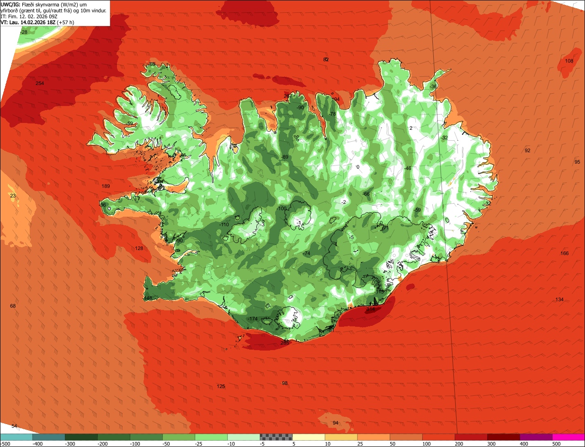The height and width of the screenshot is (447, 585).
Task: Select the light green swatch between -25 and -10
Action: click(211, 437)
